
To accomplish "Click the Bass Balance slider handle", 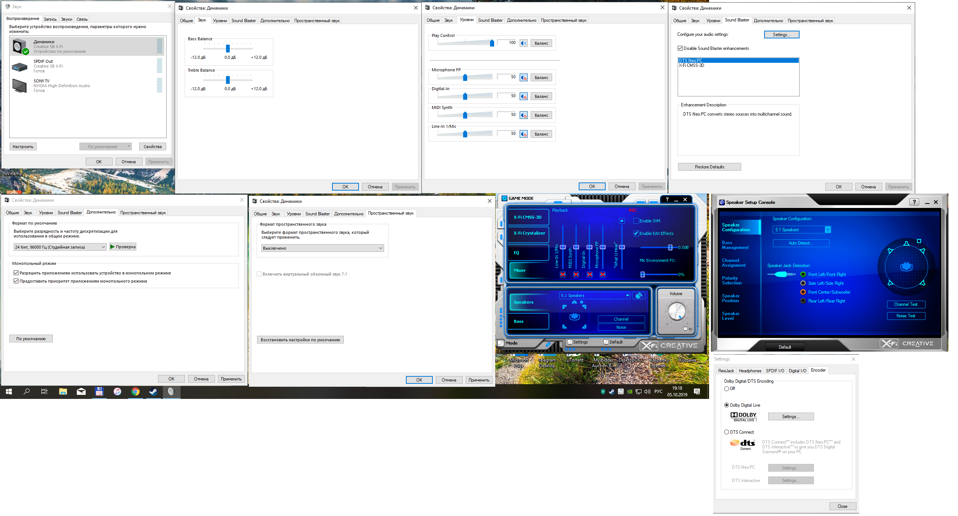I will [x=228, y=49].
